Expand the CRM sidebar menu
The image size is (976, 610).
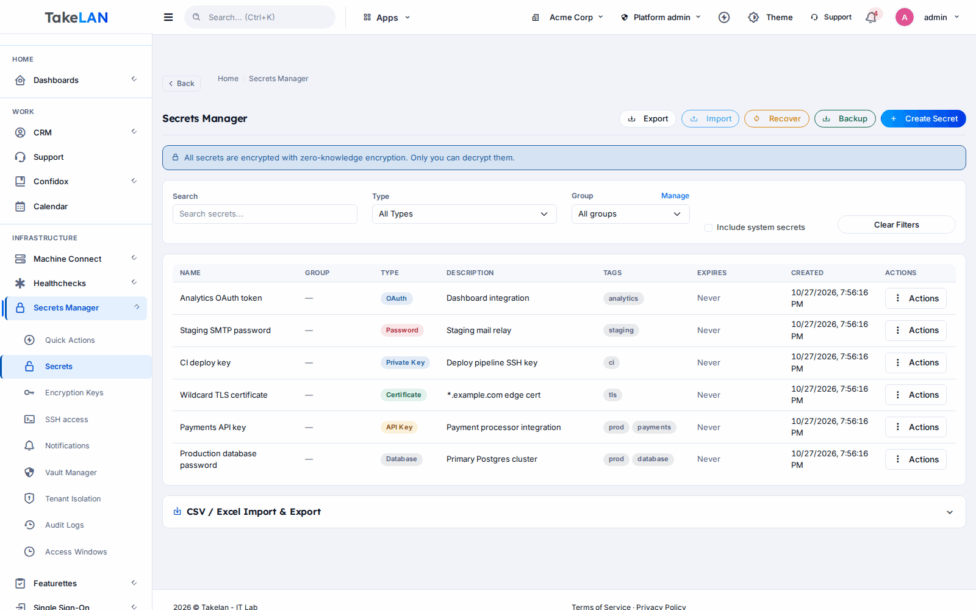click(76, 133)
